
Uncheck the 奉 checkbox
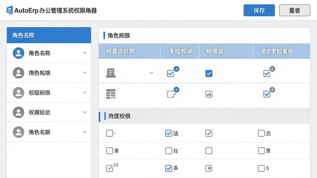click(x=169, y=168)
